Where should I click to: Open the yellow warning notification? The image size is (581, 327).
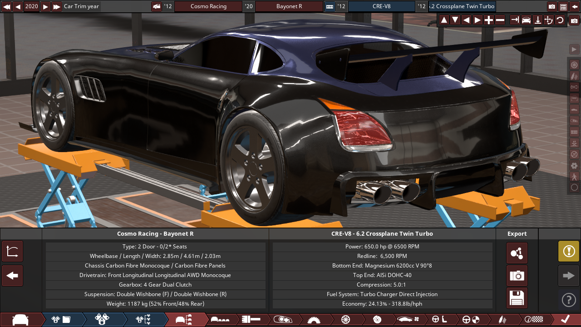(x=569, y=251)
